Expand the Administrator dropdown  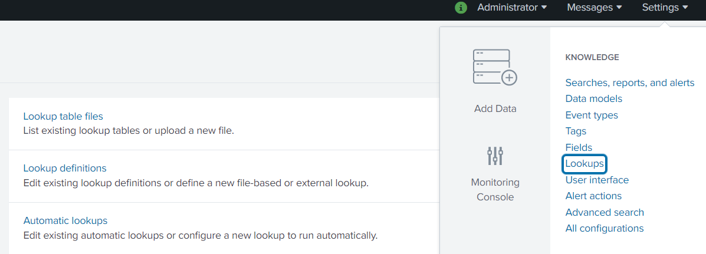(512, 8)
